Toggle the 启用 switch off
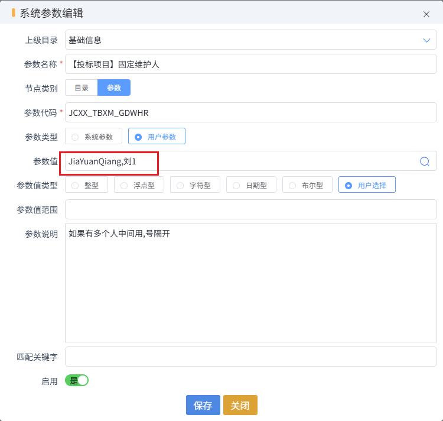Image resolution: width=443 pixels, height=421 pixels. tap(77, 381)
